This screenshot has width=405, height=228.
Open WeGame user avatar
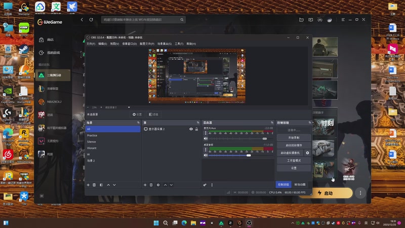pos(330,20)
